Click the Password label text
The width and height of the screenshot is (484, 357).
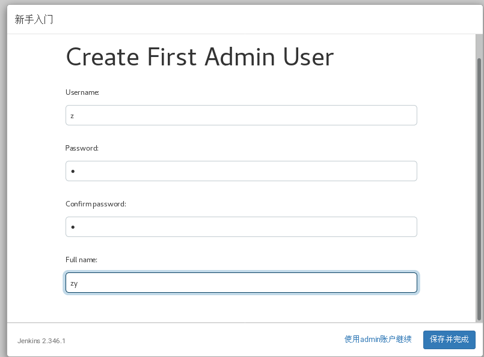tap(82, 148)
